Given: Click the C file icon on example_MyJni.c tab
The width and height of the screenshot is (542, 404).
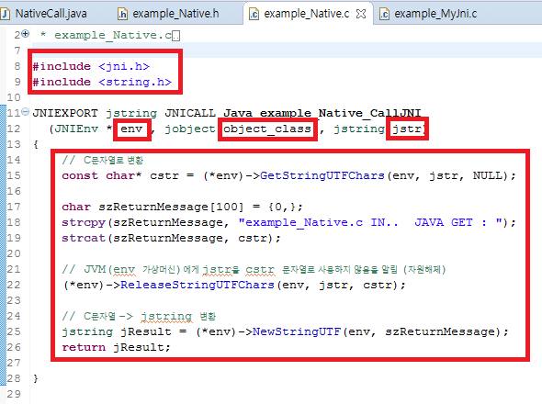Looking at the screenshot, I should click(384, 14).
